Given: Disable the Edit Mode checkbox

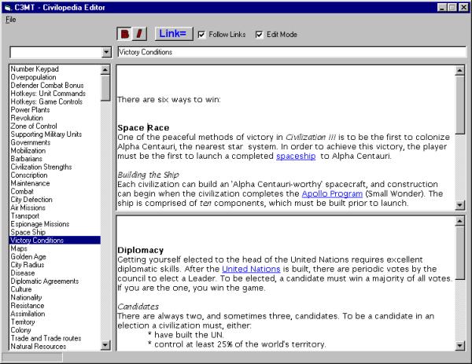Looking at the screenshot, I should 260,35.
